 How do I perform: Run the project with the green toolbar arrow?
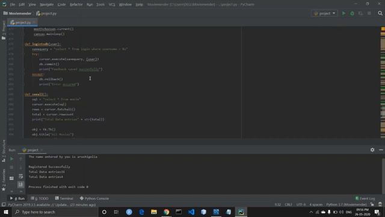343,13
